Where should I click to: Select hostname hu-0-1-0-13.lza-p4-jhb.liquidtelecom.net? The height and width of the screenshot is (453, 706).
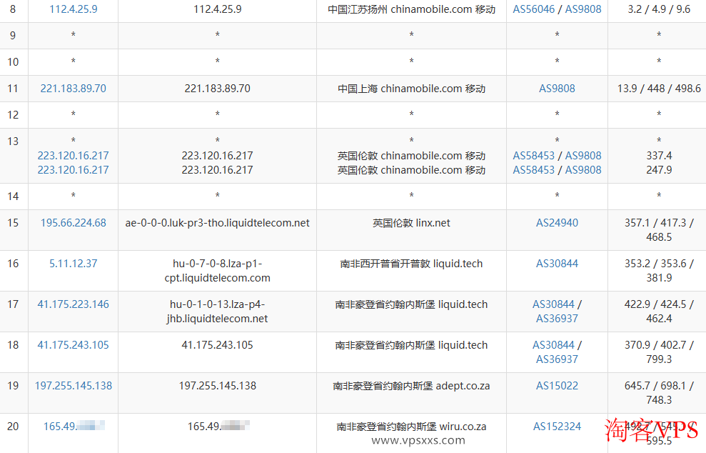tap(218, 312)
